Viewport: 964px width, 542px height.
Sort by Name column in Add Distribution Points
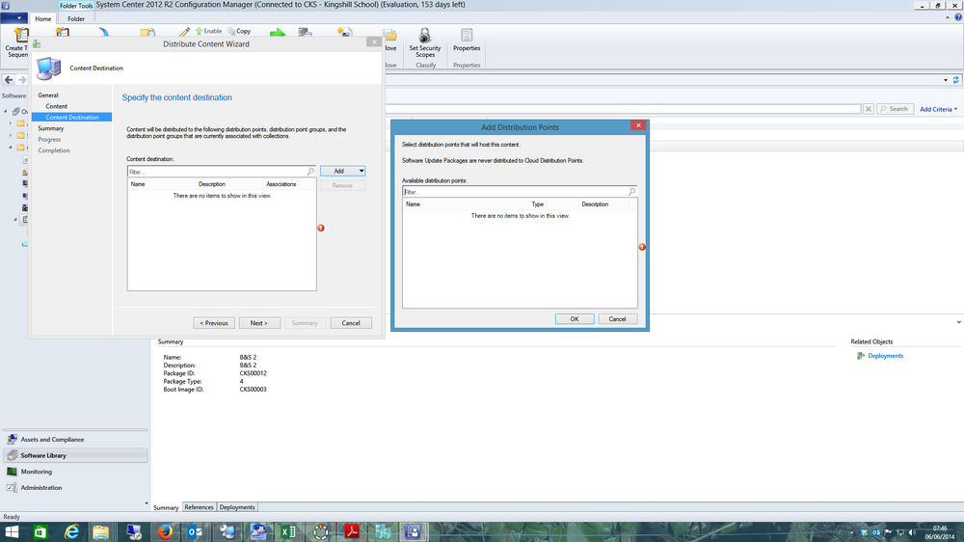coord(466,204)
